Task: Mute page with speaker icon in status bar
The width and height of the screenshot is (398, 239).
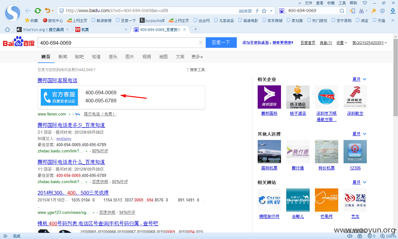Action: [350, 236]
